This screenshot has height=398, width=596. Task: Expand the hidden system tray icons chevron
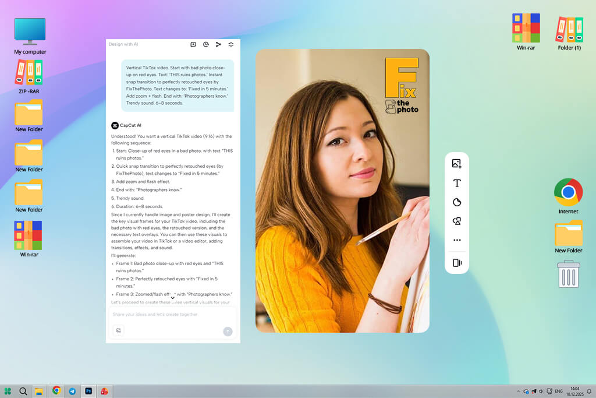pos(518,391)
